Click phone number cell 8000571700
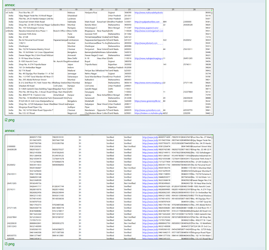269x250 pixels. (36, 137)
